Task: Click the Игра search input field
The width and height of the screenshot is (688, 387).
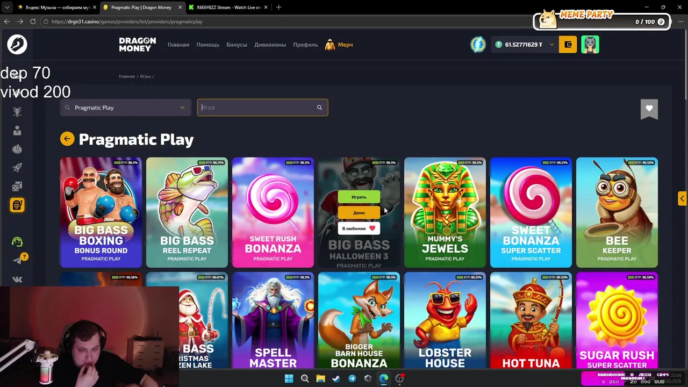Action: tap(262, 107)
